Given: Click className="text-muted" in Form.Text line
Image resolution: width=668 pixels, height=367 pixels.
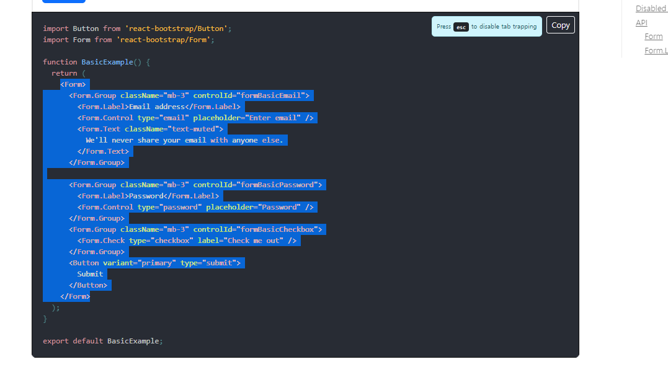Looking at the screenshot, I should (x=172, y=129).
